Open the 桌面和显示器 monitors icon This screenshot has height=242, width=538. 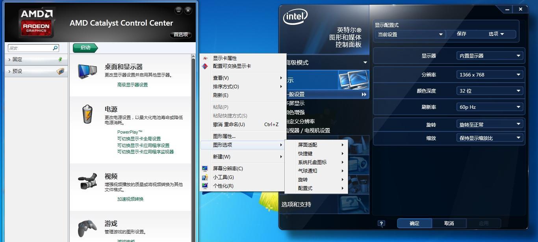(x=87, y=72)
